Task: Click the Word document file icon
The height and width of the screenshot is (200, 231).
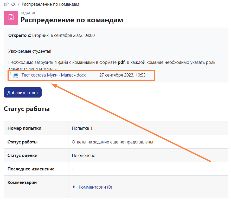Action: [x=16, y=75]
